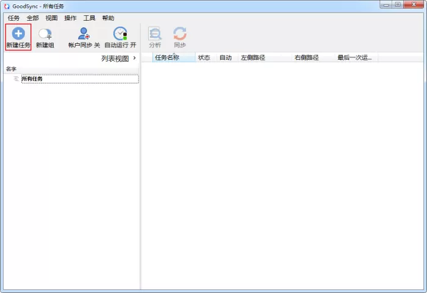
Task: Open the 视图 menu
Action: point(51,18)
